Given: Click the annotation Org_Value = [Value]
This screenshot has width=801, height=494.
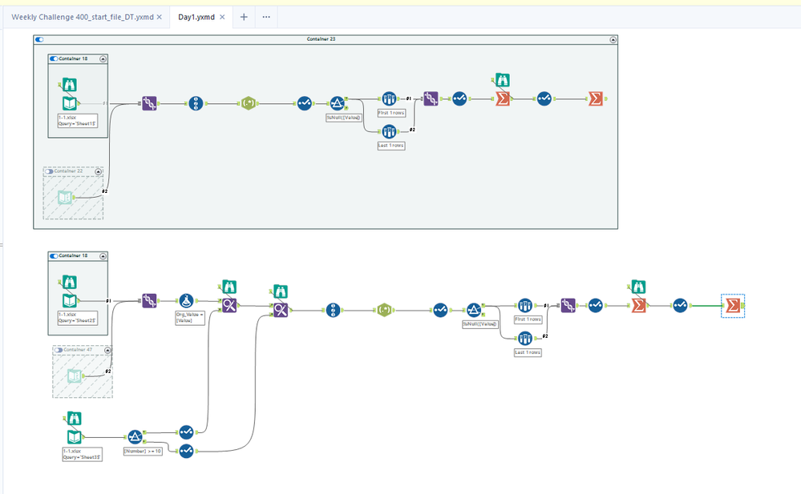Looking at the screenshot, I should (190, 317).
